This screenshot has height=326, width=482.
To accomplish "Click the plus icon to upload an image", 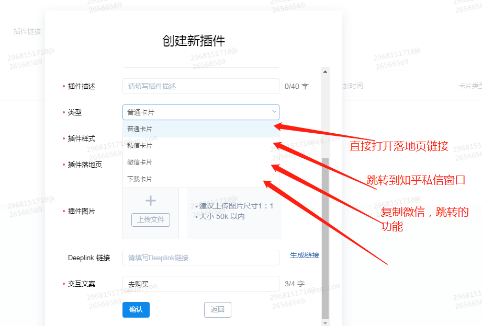I will [x=151, y=201].
